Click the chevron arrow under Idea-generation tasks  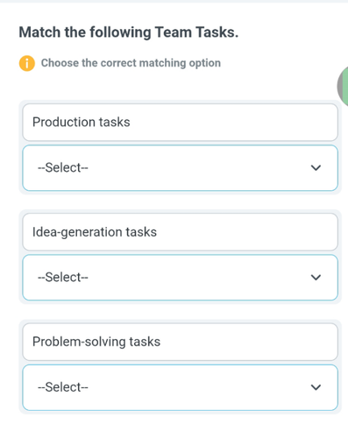pos(316,278)
